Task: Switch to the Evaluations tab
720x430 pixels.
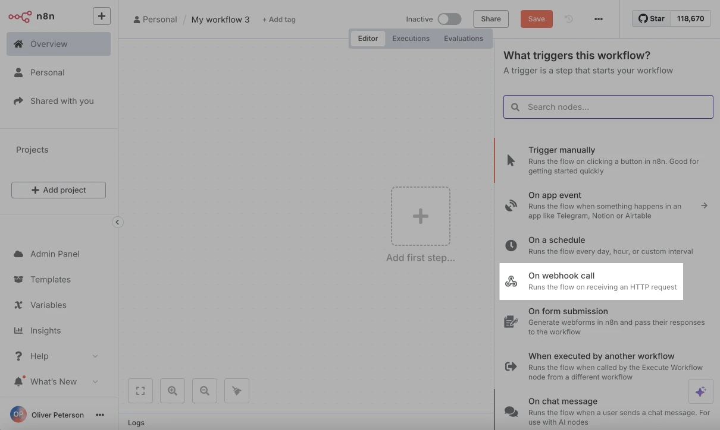Action: [x=464, y=39]
